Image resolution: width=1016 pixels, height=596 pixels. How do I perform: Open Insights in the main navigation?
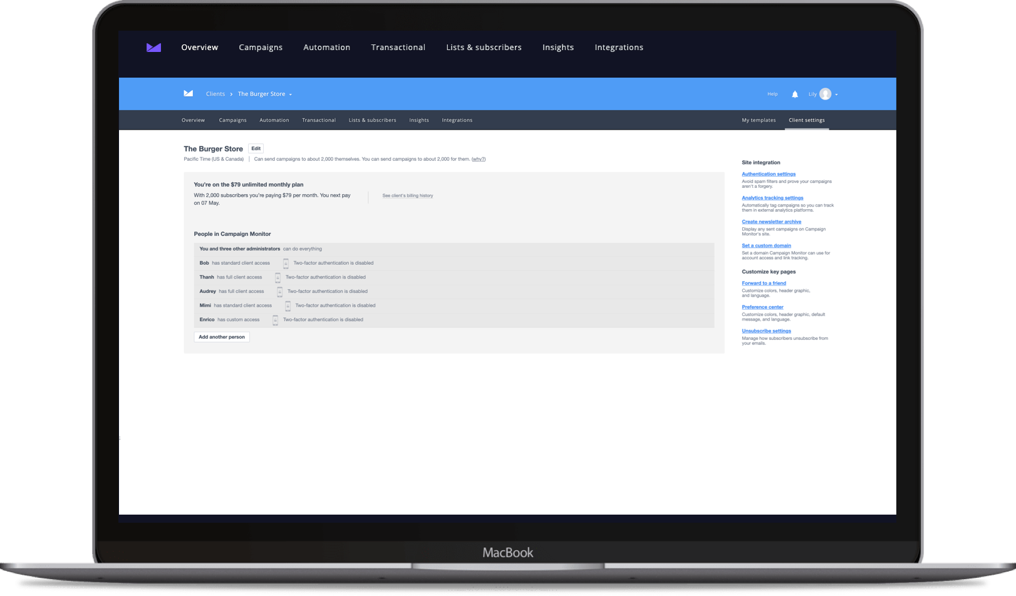[x=557, y=47]
